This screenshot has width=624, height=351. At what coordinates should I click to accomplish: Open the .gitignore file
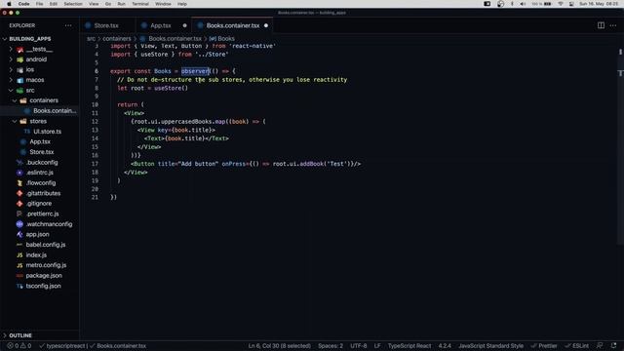(39, 204)
